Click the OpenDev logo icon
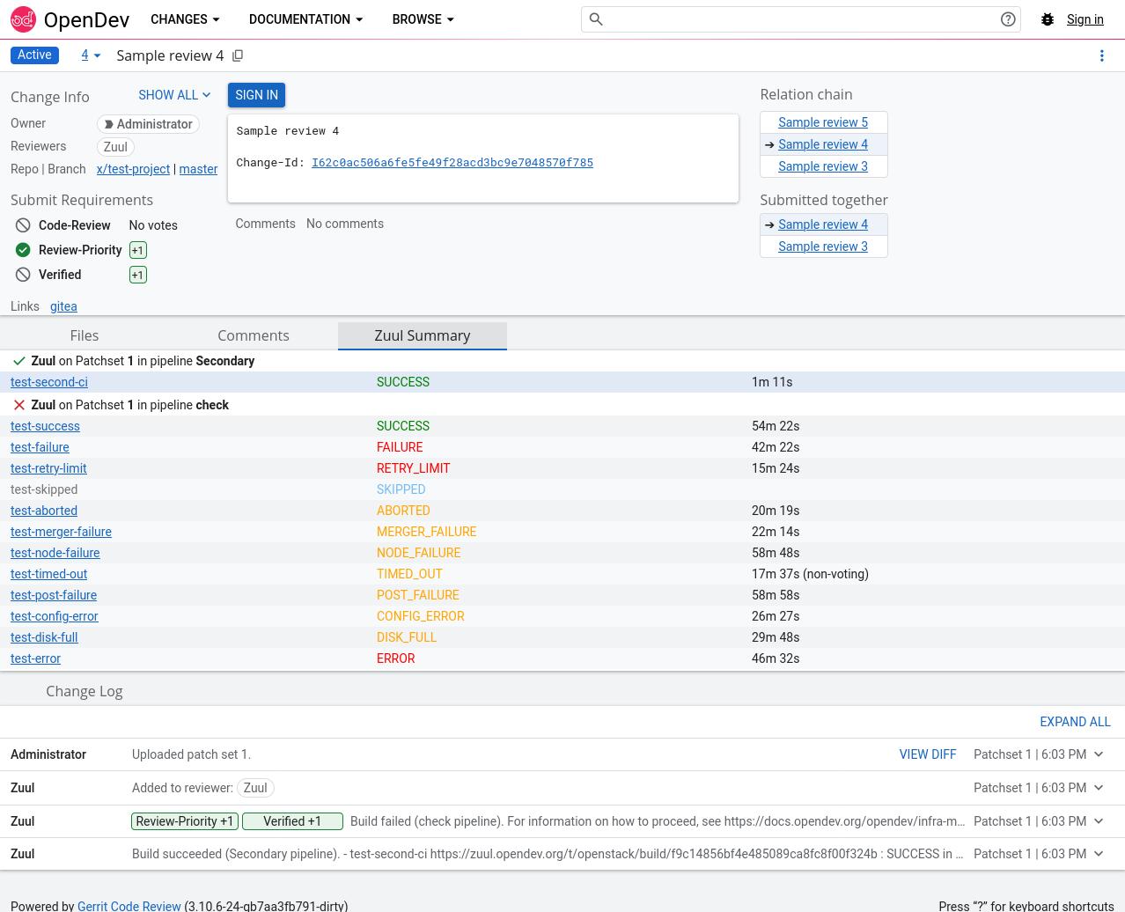The image size is (1125, 912). click(24, 19)
